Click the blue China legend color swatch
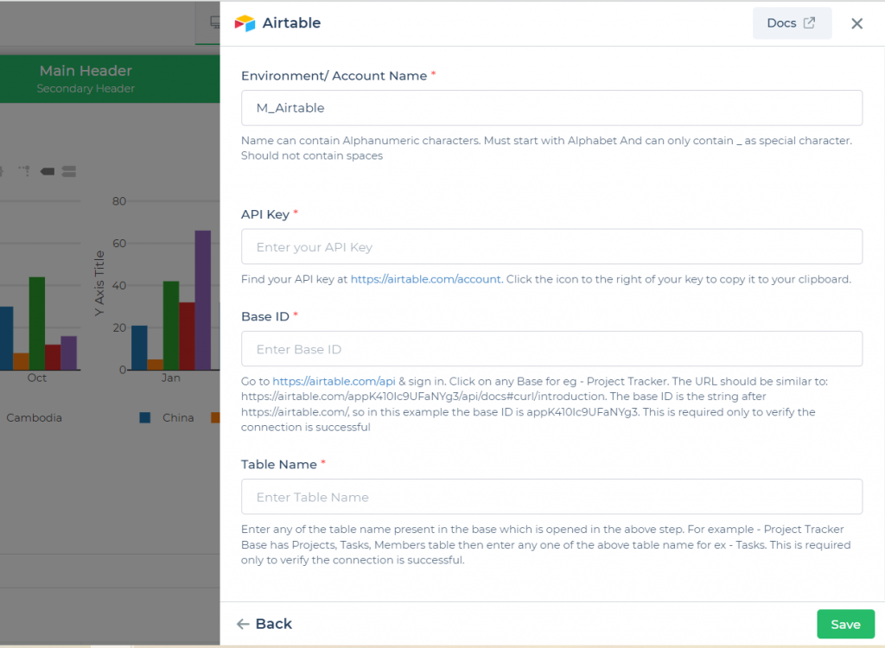 tap(144, 417)
